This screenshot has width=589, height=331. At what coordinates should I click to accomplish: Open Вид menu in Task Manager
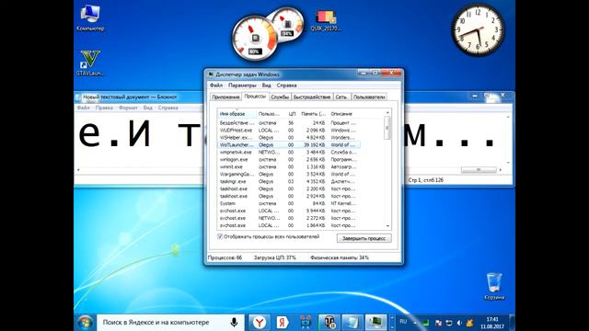pyautogui.click(x=266, y=86)
